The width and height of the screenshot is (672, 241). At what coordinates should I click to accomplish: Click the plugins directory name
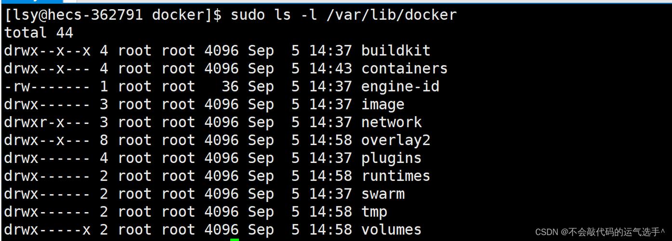pos(391,158)
